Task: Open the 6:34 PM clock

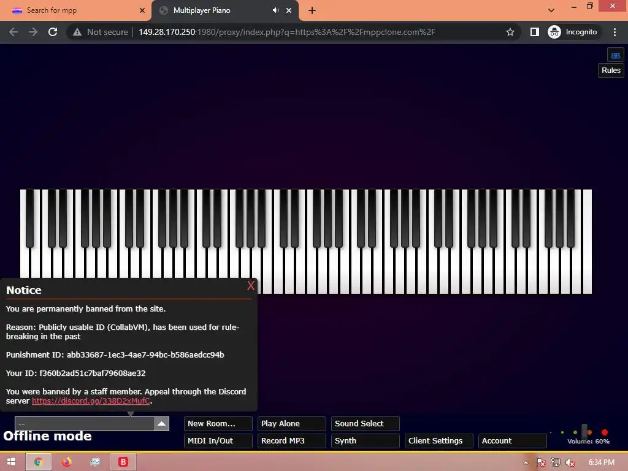Action: [x=601, y=462]
